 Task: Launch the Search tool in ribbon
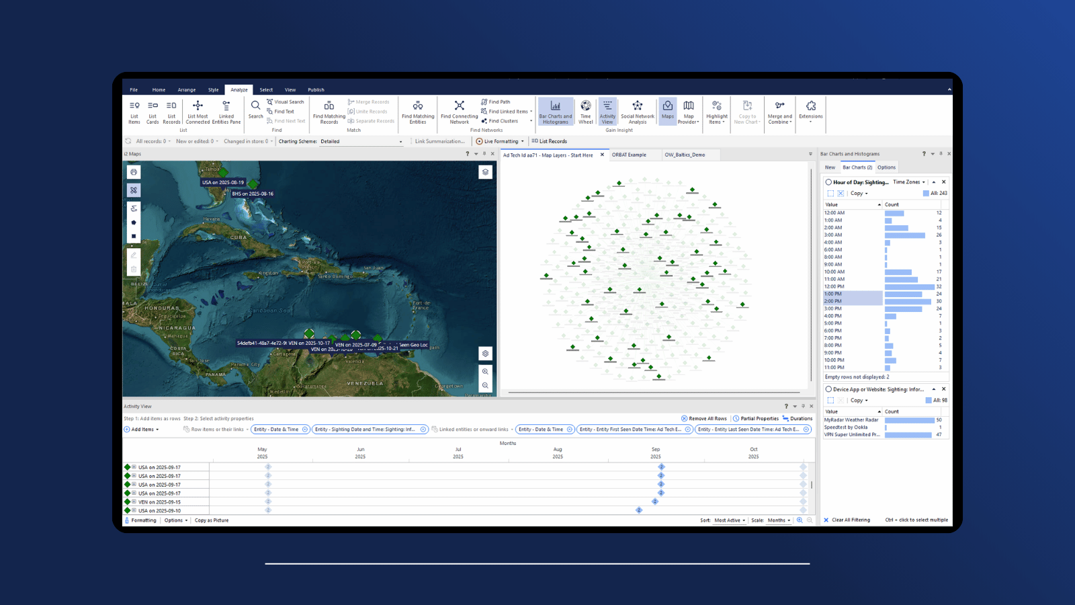255,110
